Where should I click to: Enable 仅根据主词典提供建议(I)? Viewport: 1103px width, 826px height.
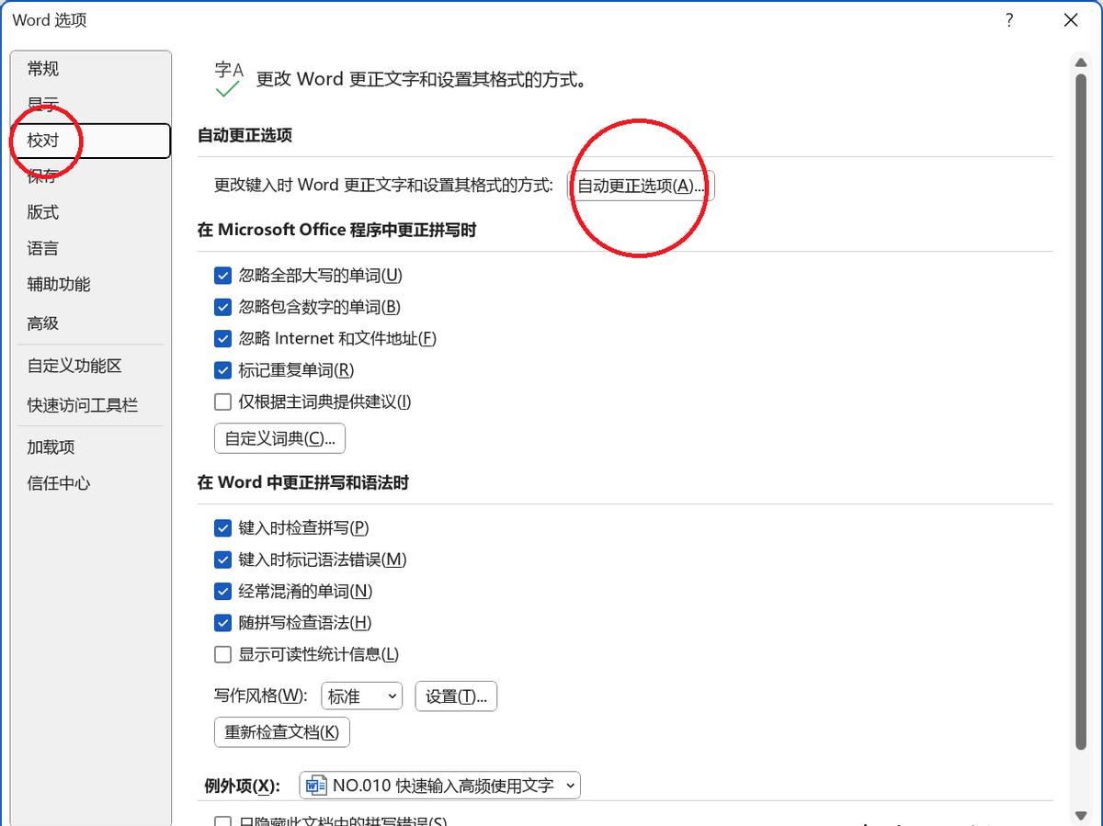tap(222, 402)
